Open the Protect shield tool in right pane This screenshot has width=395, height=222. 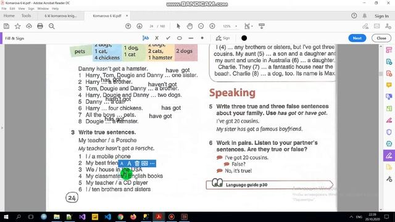(x=389, y=132)
